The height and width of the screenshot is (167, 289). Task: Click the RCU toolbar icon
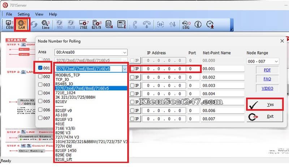pos(71,25)
